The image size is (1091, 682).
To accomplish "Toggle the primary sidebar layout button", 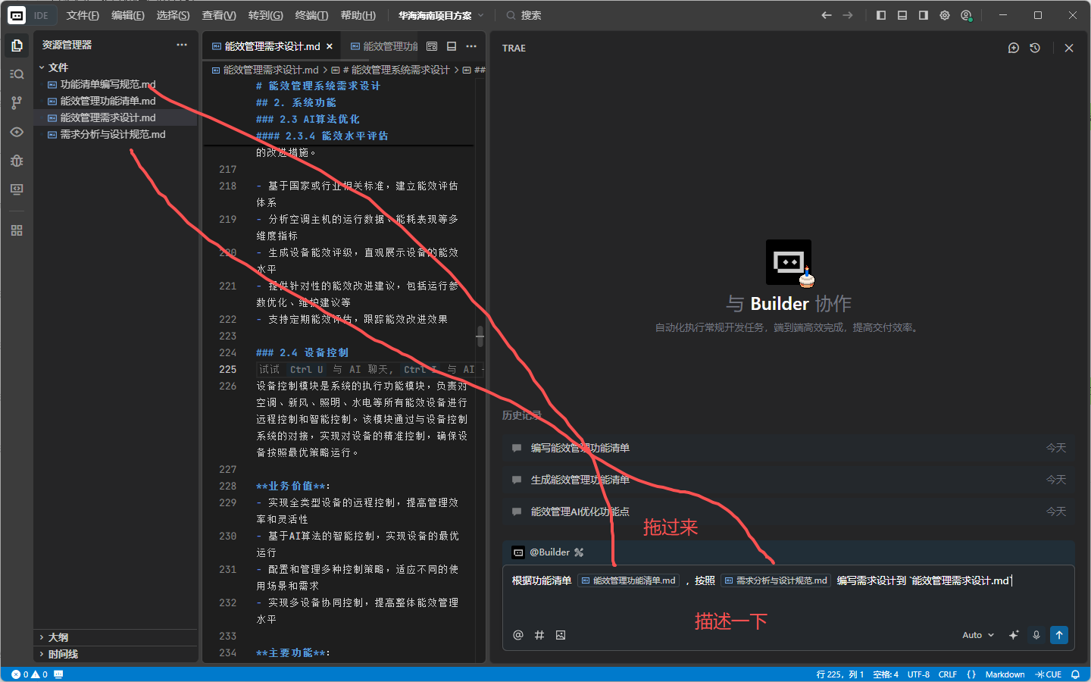I will 881,15.
